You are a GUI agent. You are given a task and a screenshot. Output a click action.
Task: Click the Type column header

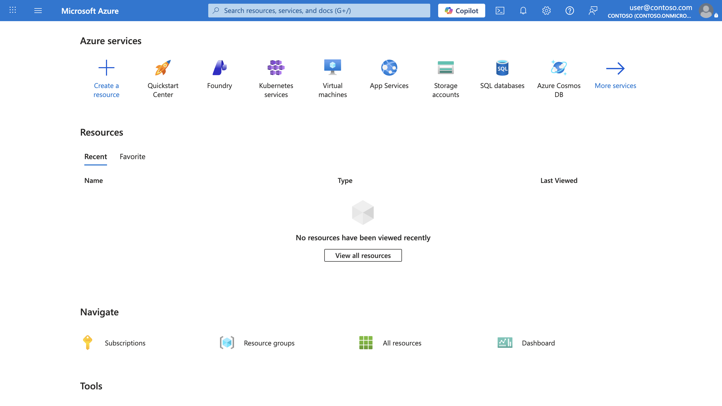345,181
